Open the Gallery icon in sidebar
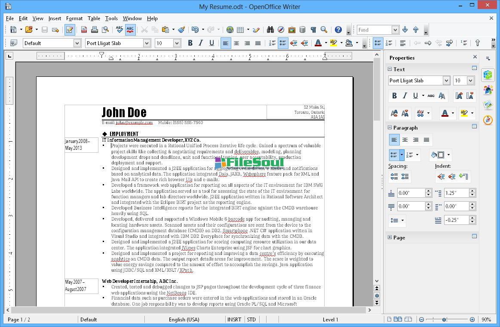The width and height of the screenshot is (500, 327). [488, 104]
